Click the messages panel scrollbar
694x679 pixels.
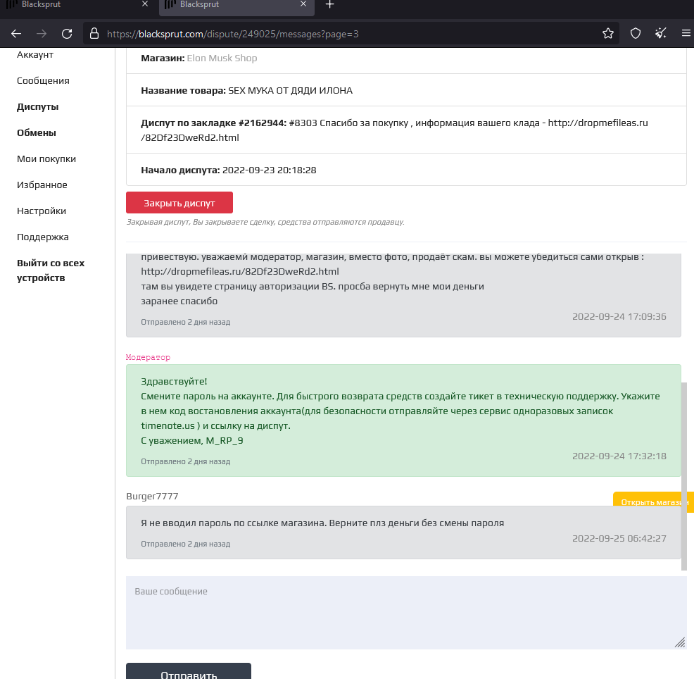coord(684,476)
